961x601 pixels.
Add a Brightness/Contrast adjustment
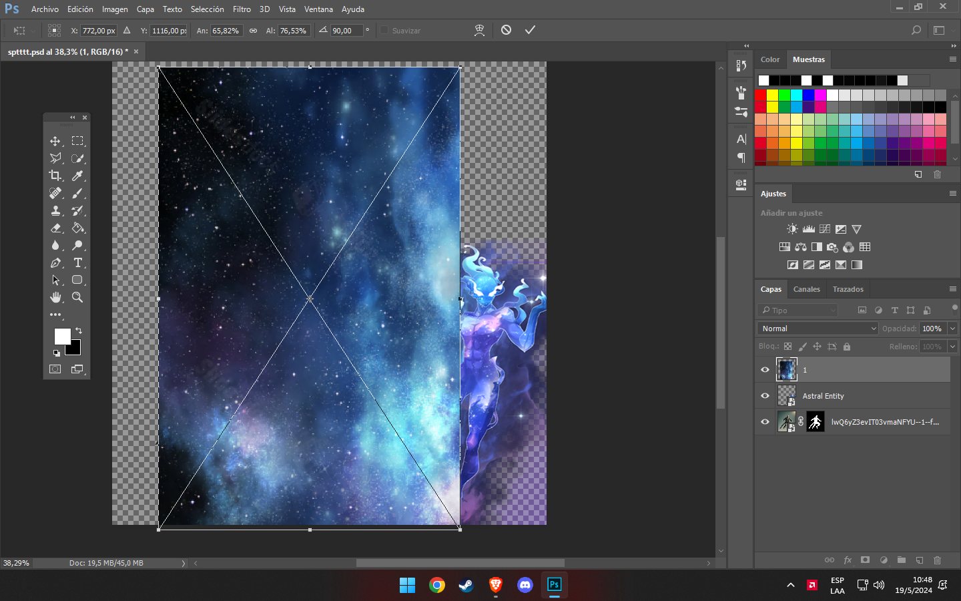[x=792, y=229]
